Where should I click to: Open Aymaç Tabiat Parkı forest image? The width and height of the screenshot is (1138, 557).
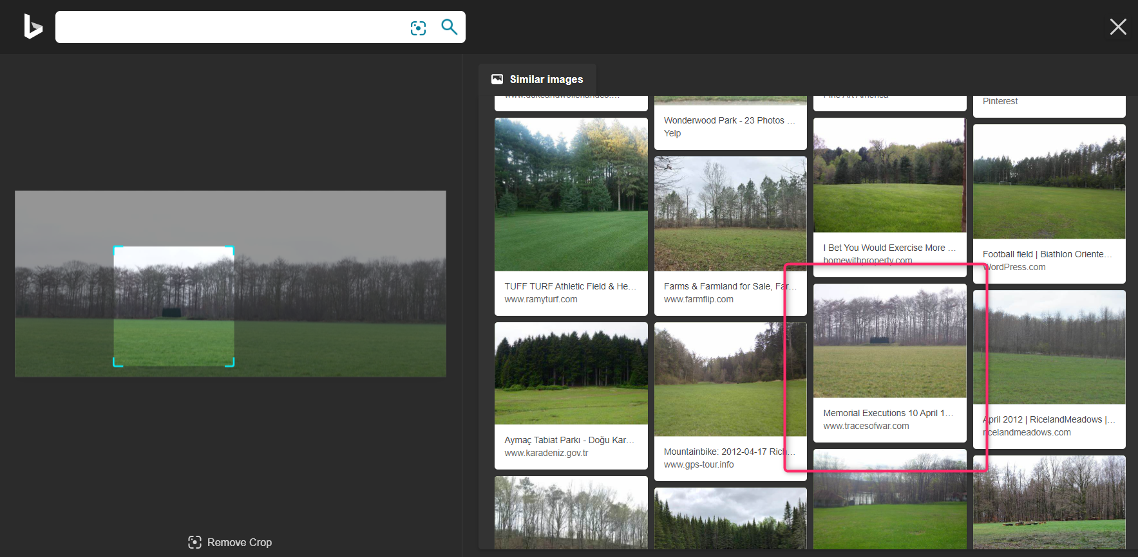[571, 374]
